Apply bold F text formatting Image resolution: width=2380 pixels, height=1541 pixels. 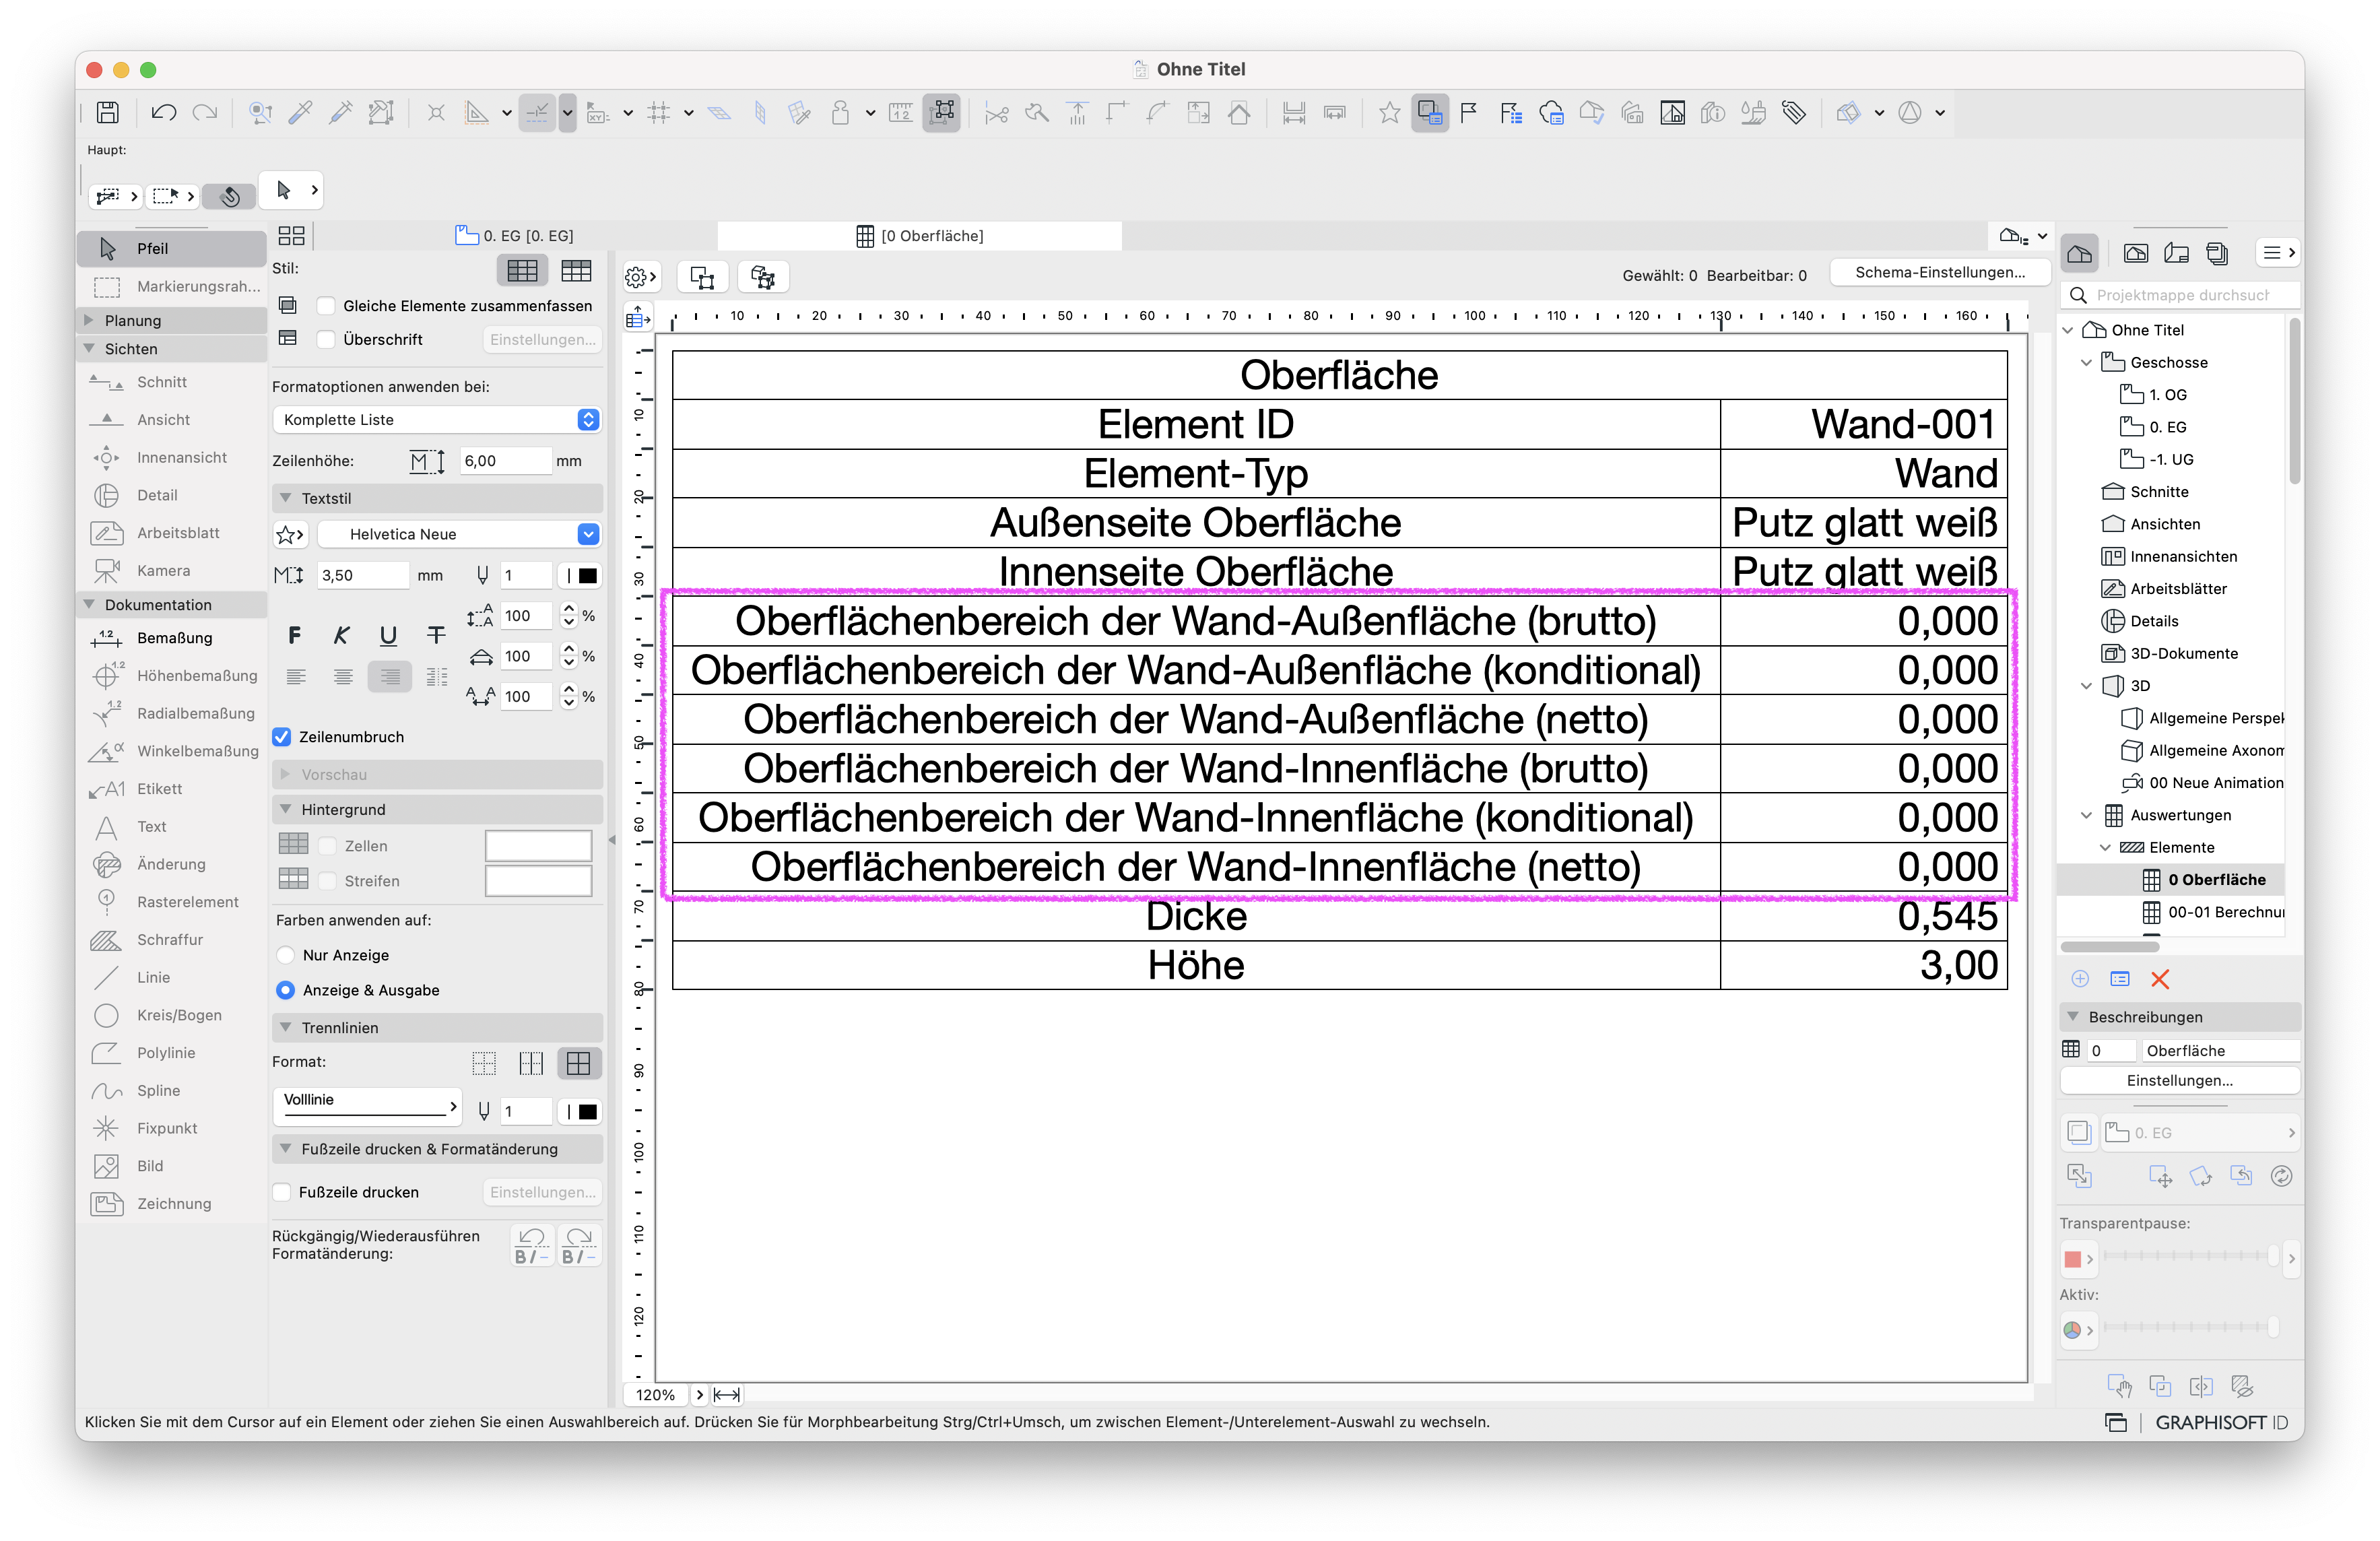click(x=294, y=635)
